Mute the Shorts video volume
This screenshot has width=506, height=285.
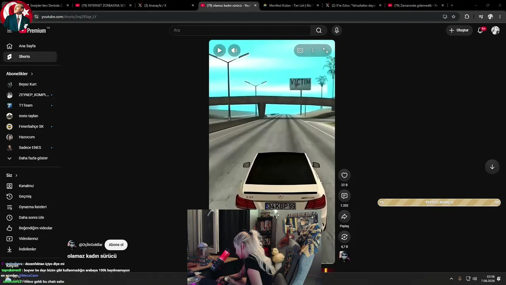point(234,50)
